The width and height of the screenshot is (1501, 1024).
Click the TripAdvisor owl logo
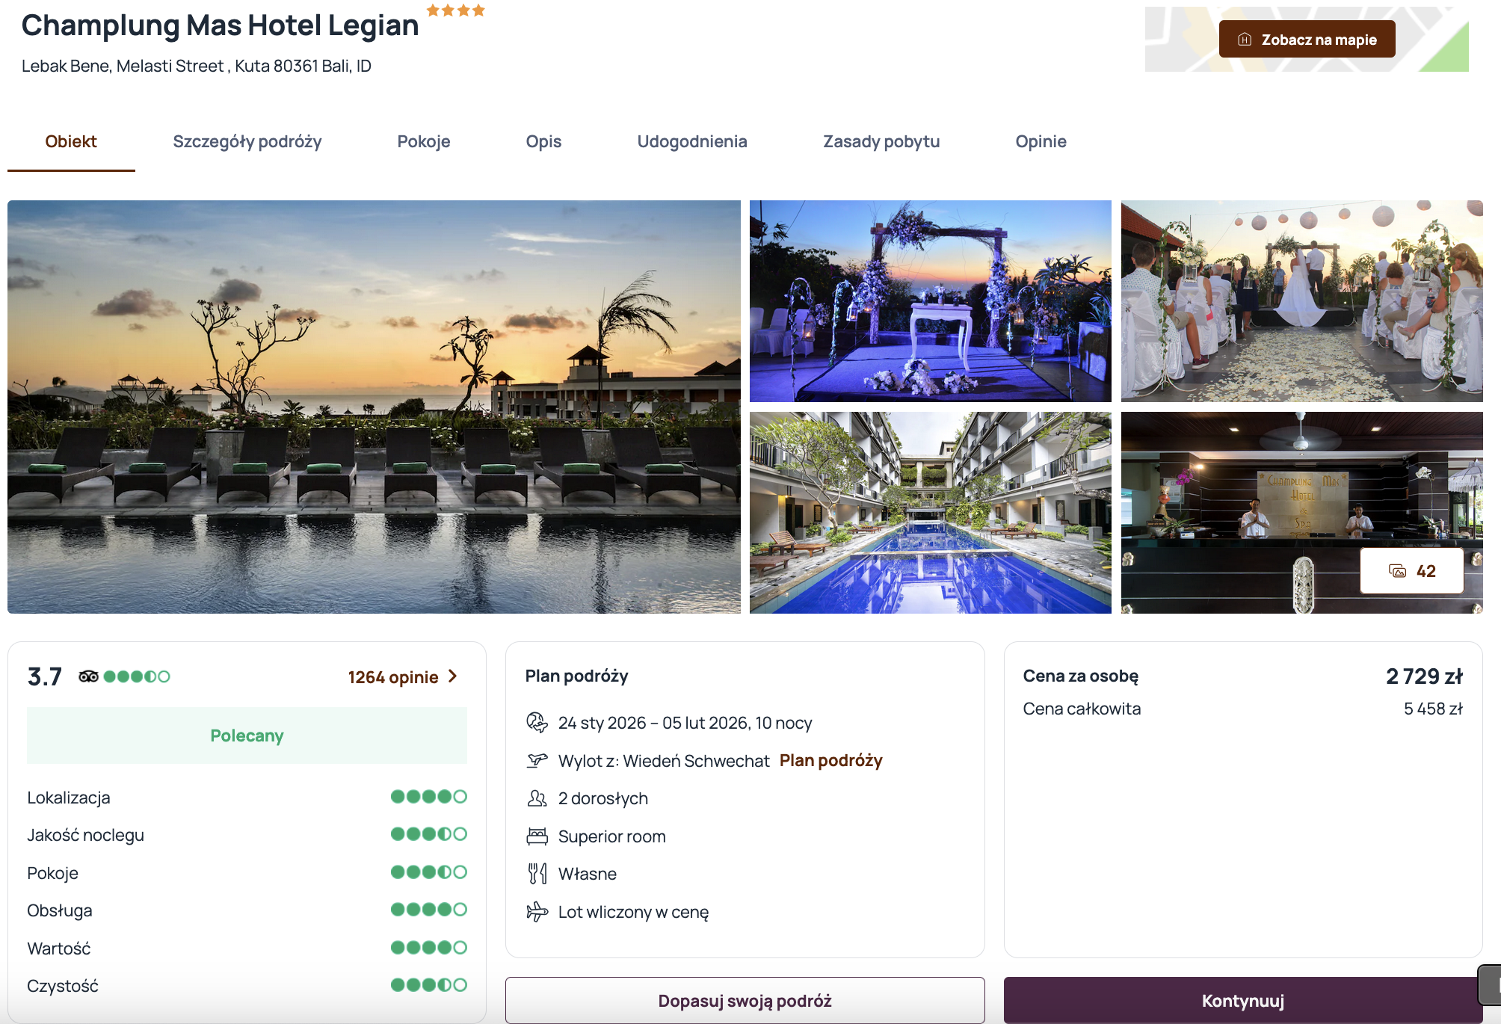tap(88, 676)
